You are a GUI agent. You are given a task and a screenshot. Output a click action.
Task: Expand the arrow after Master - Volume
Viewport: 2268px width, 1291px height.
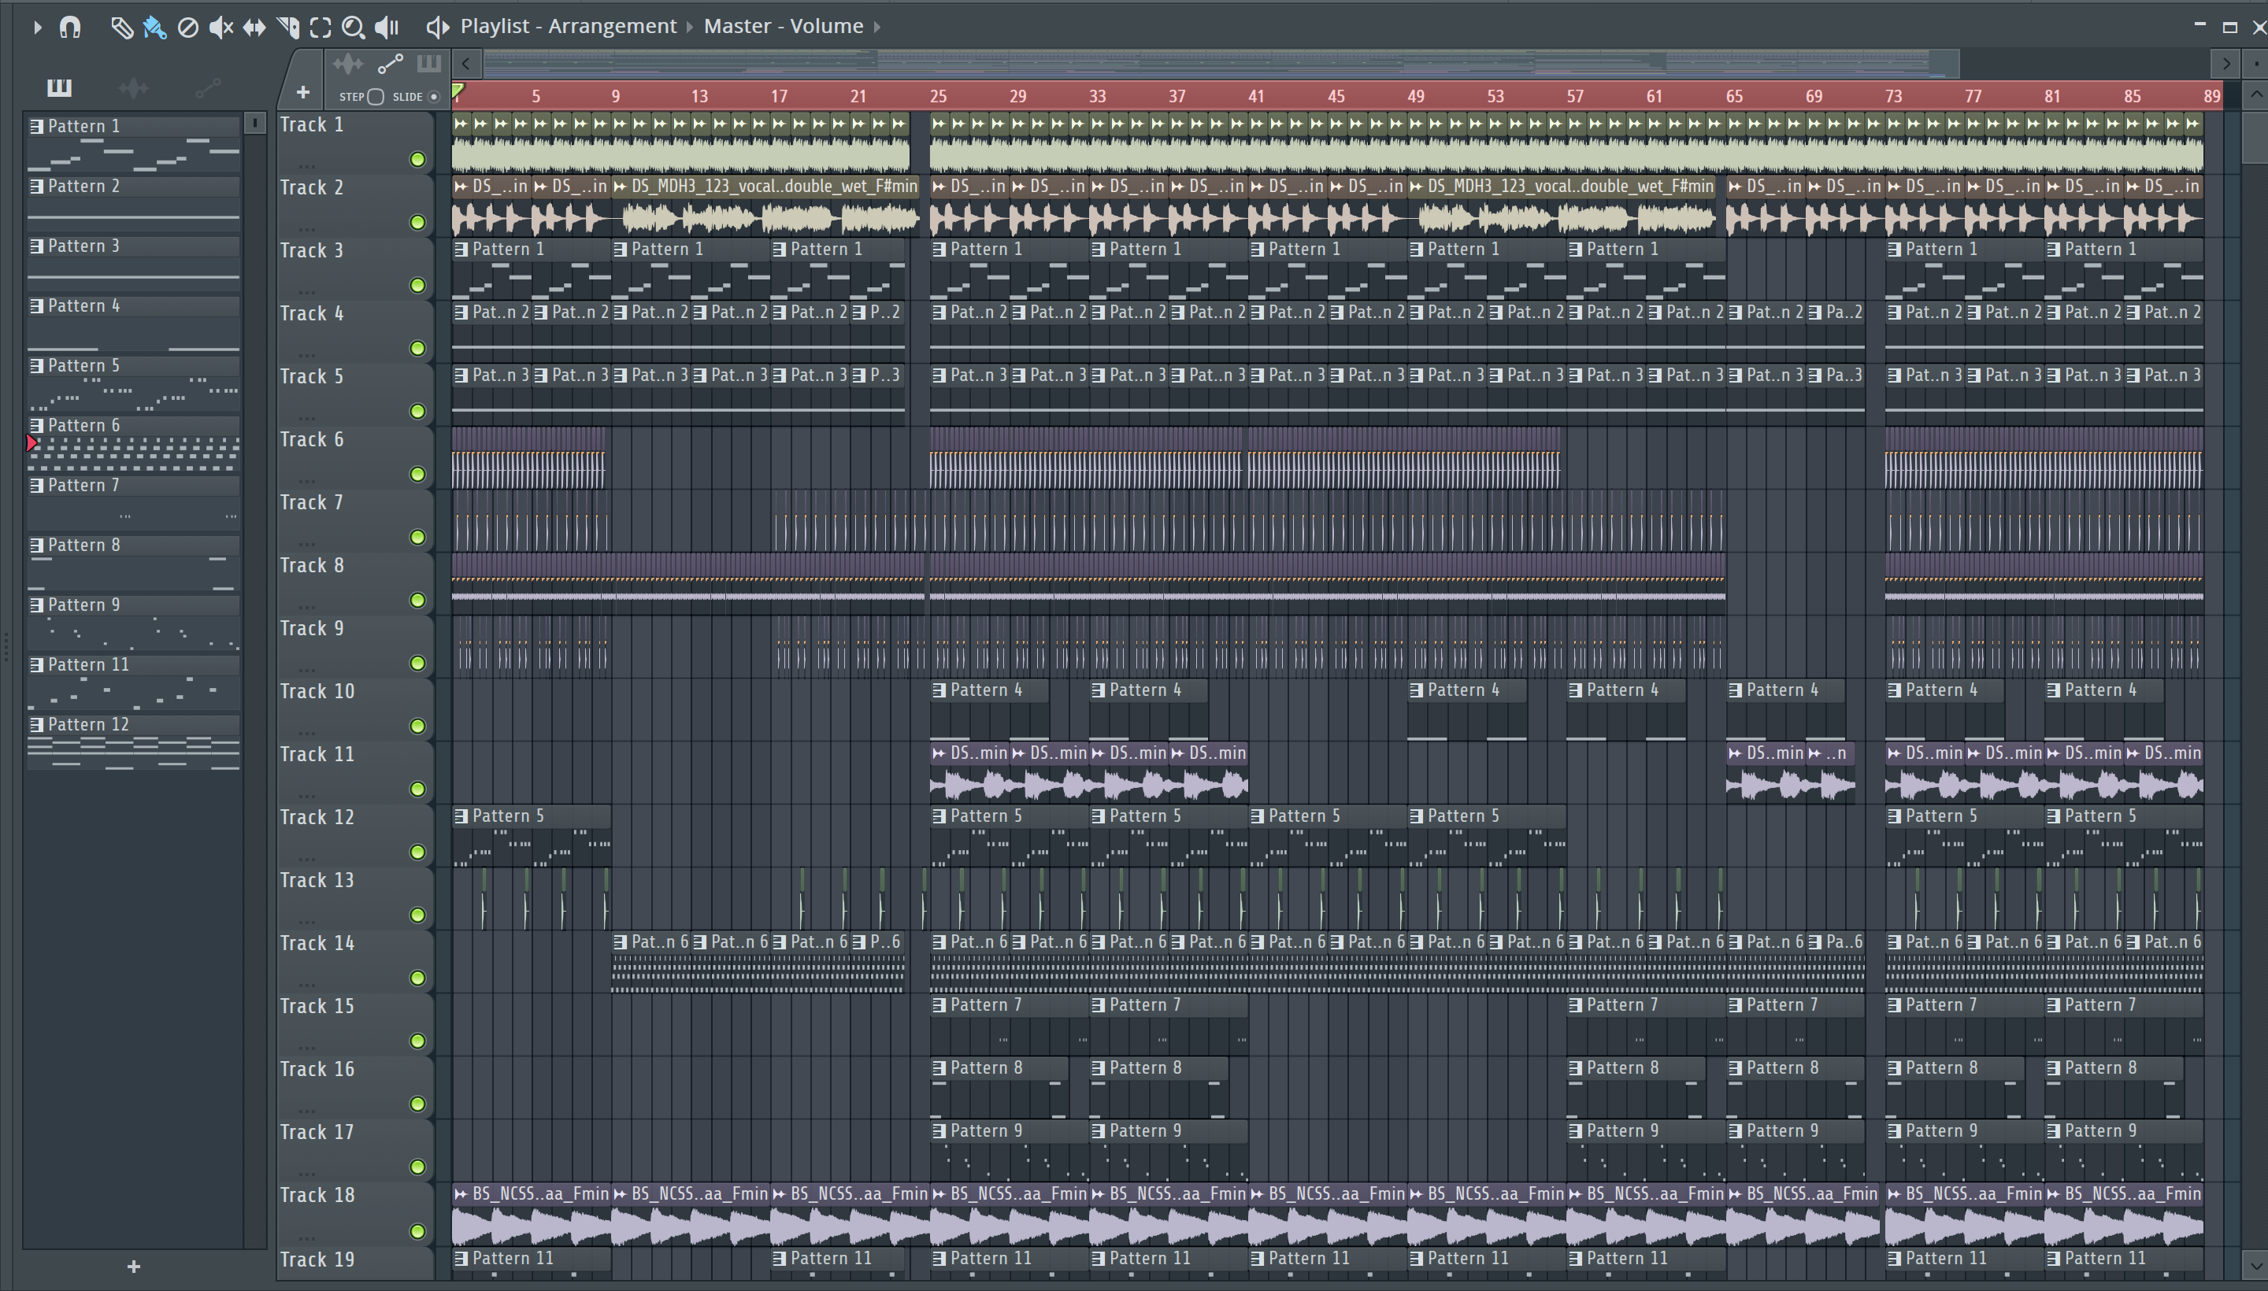pos(876,28)
